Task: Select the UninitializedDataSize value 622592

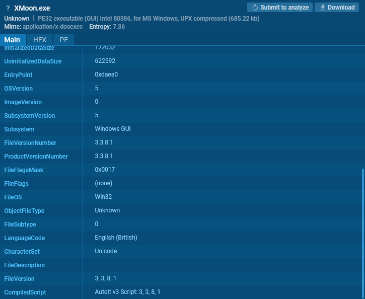Action: click(x=105, y=61)
